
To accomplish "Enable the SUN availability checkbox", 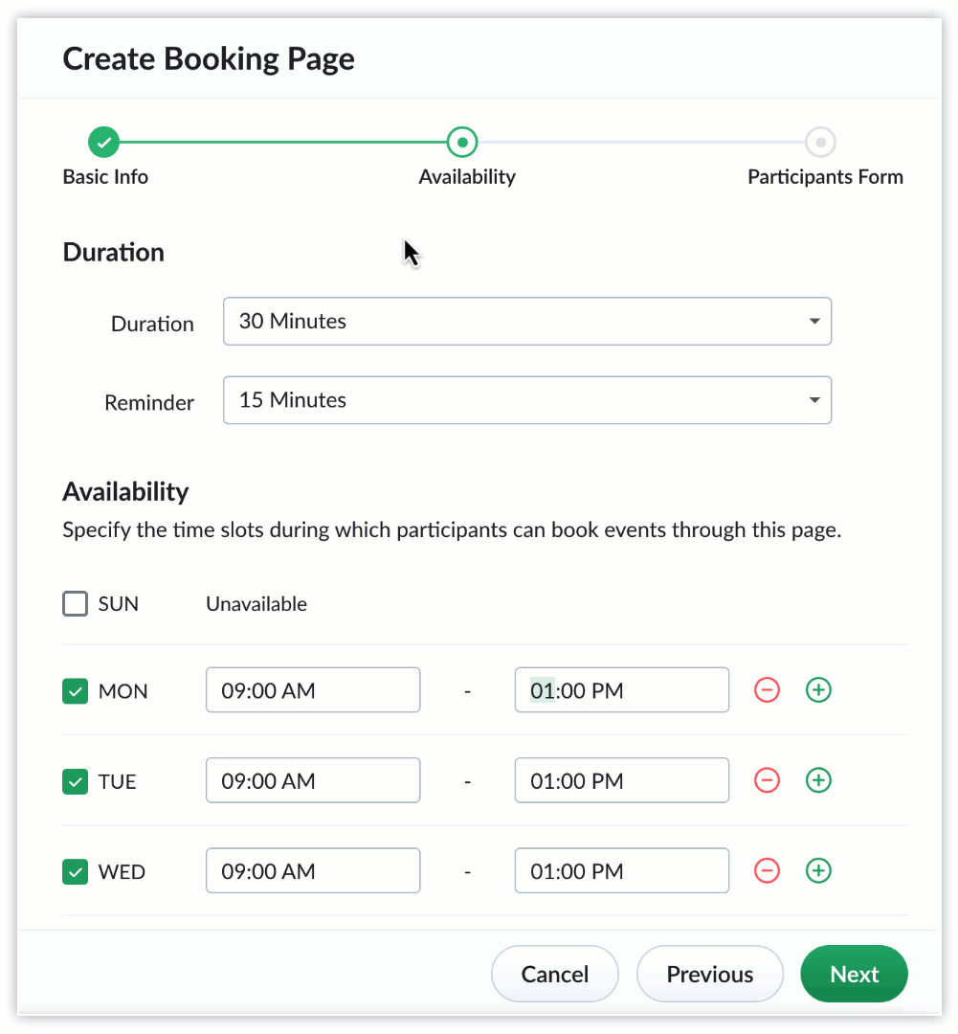I will (x=76, y=604).
